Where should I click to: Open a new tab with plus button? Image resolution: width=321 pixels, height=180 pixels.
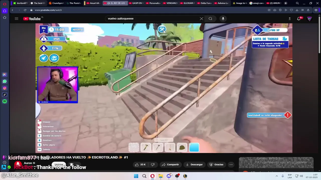coord(286,3)
